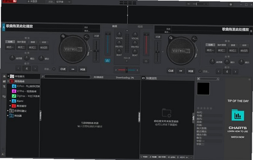Expand the 目录和建议 tree node
Viewport: 253px width, 160px height.
(x=8, y=111)
